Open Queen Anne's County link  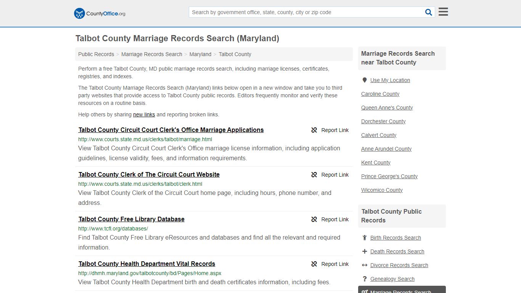tap(387, 108)
